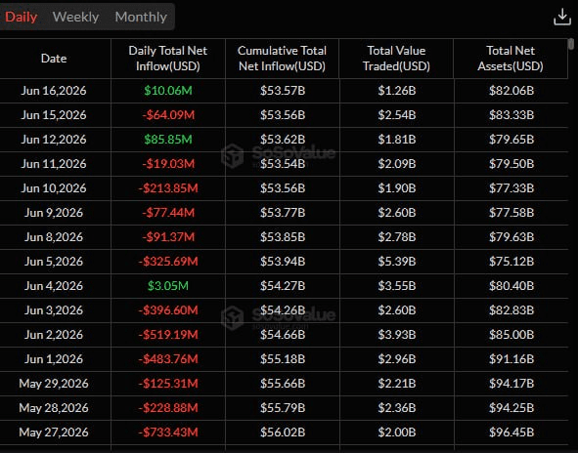
Task: Select the $77.33B total net assets
Action: [x=511, y=188]
